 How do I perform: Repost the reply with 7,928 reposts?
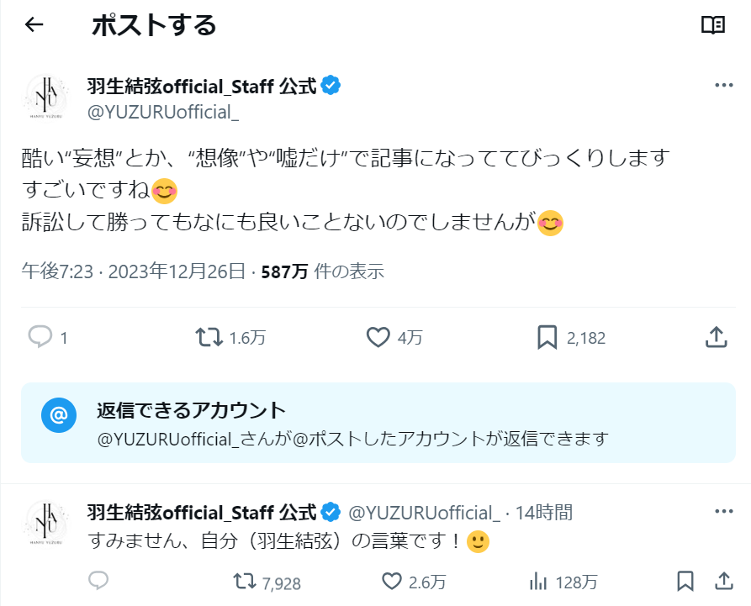point(244,582)
